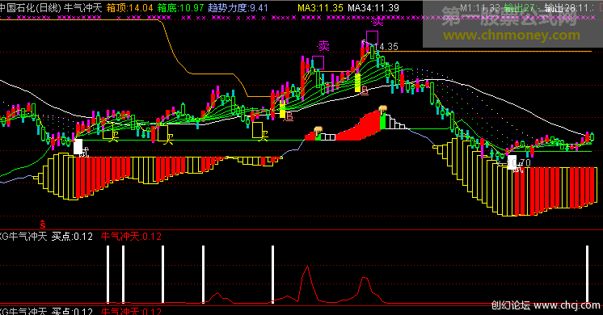Click the white signal box at 10.70 low

click(512, 162)
